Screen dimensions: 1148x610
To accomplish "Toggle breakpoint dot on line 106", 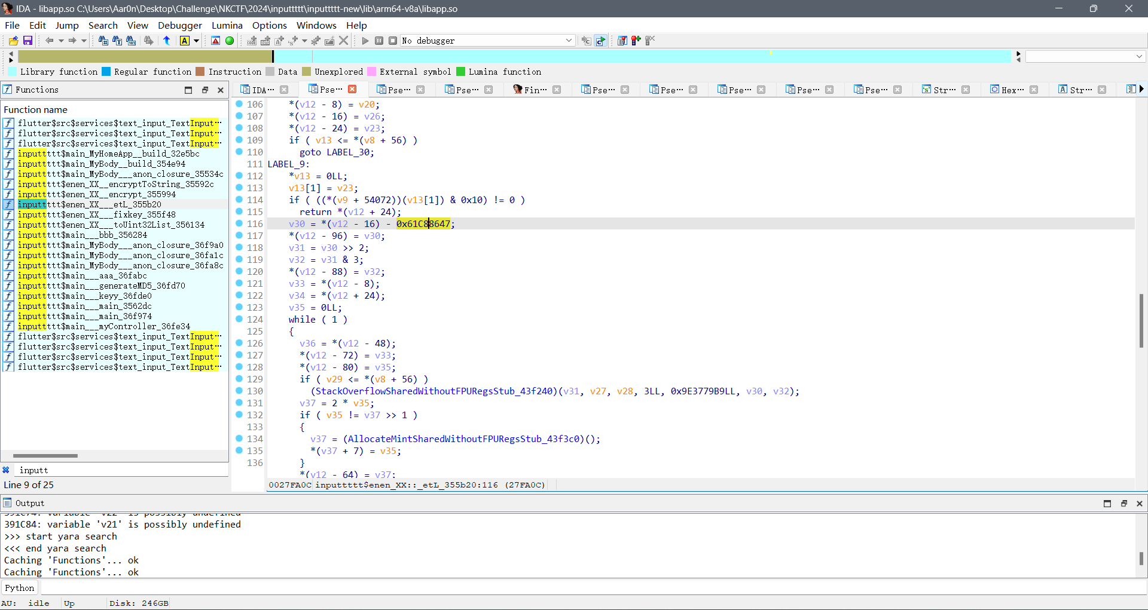I will (239, 104).
